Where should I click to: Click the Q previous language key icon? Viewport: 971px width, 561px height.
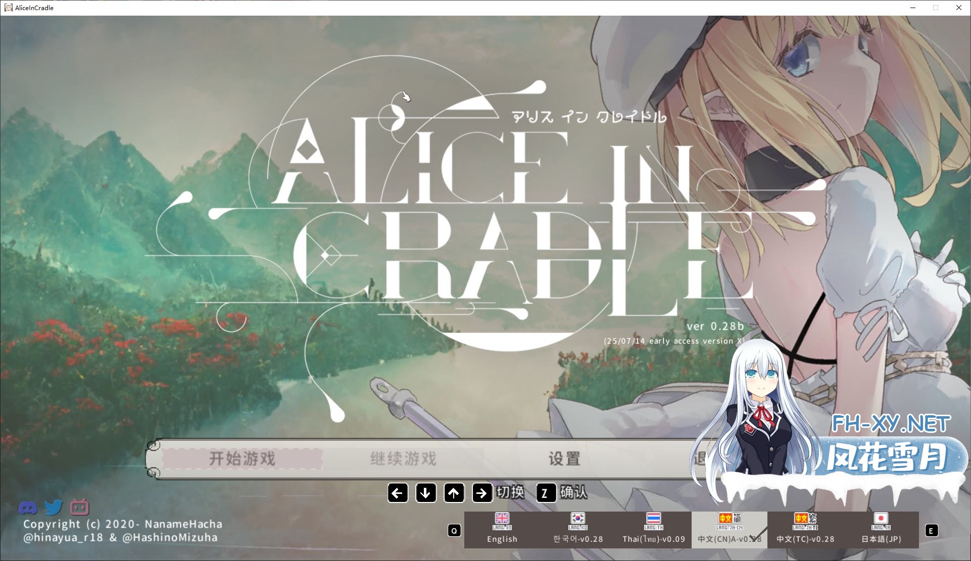tap(454, 530)
